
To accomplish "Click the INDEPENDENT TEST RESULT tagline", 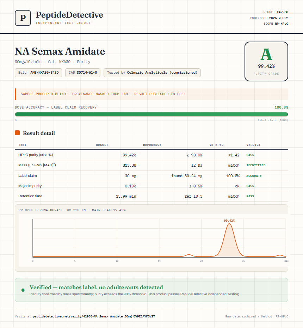I will 63,23.
